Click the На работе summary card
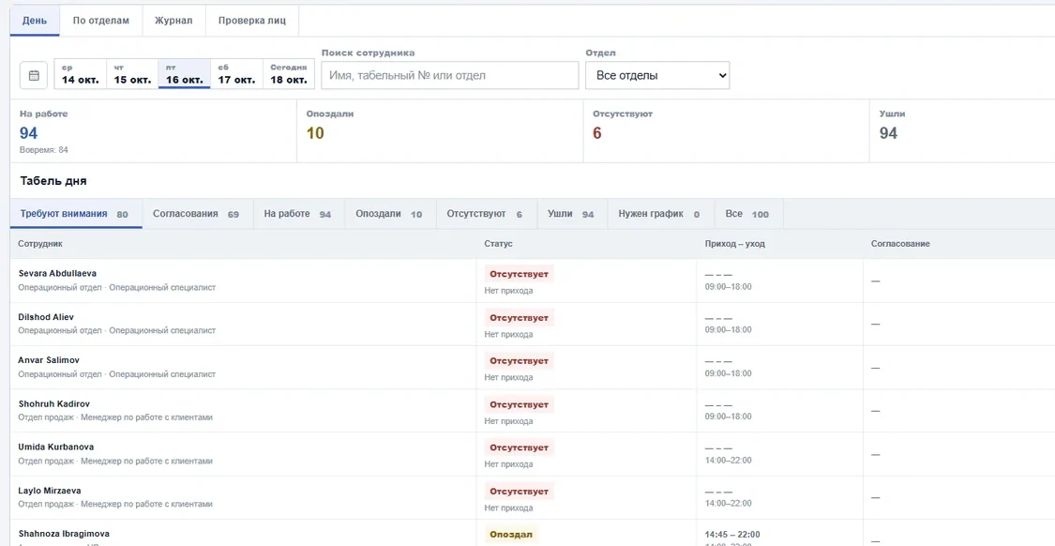The height and width of the screenshot is (546, 1055). click(154, 131)
